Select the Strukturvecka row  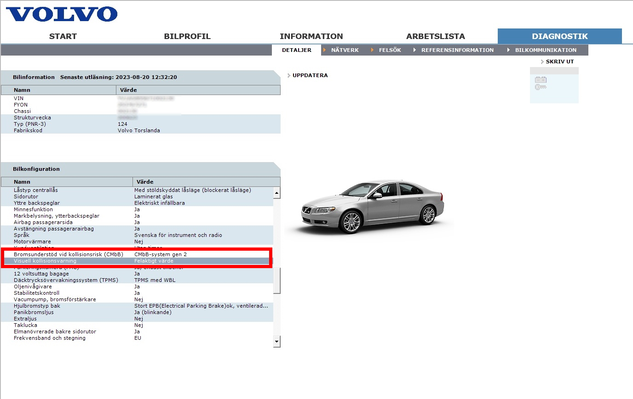pos(140,118)
